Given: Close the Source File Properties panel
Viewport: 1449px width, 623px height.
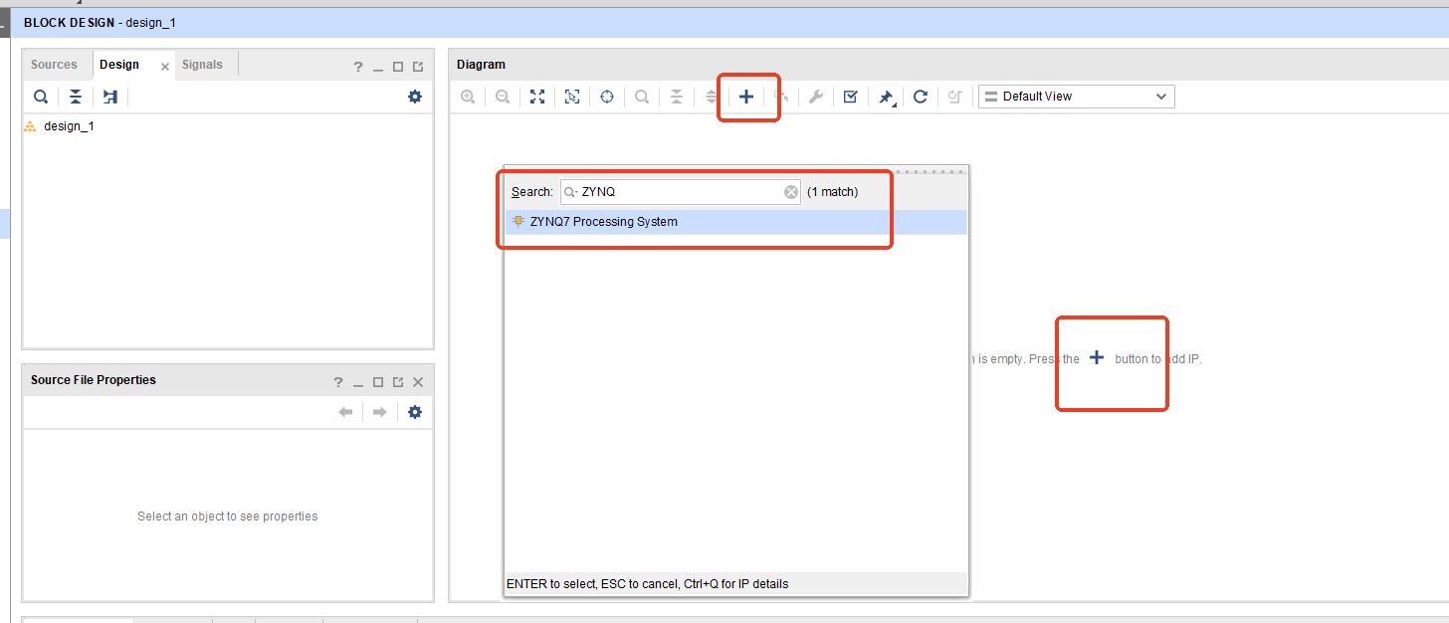Looking at the screenshot, I should point(418,382).
